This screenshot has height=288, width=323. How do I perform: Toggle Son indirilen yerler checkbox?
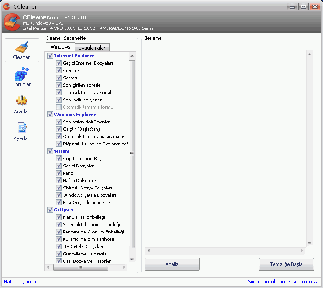59,100
